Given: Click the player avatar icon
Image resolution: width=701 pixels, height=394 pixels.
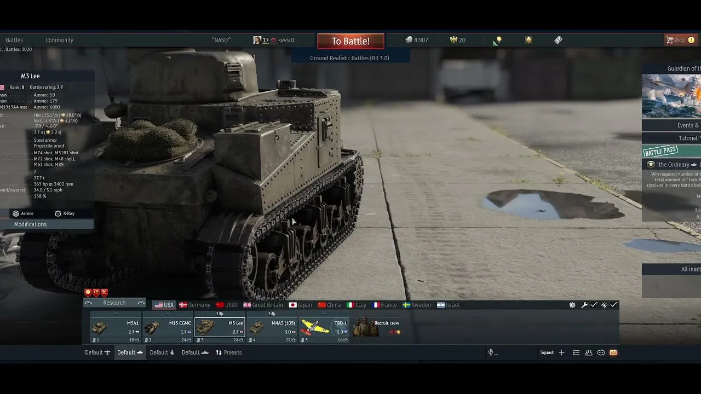Looking at the screenshot, I should click(257, 40).
